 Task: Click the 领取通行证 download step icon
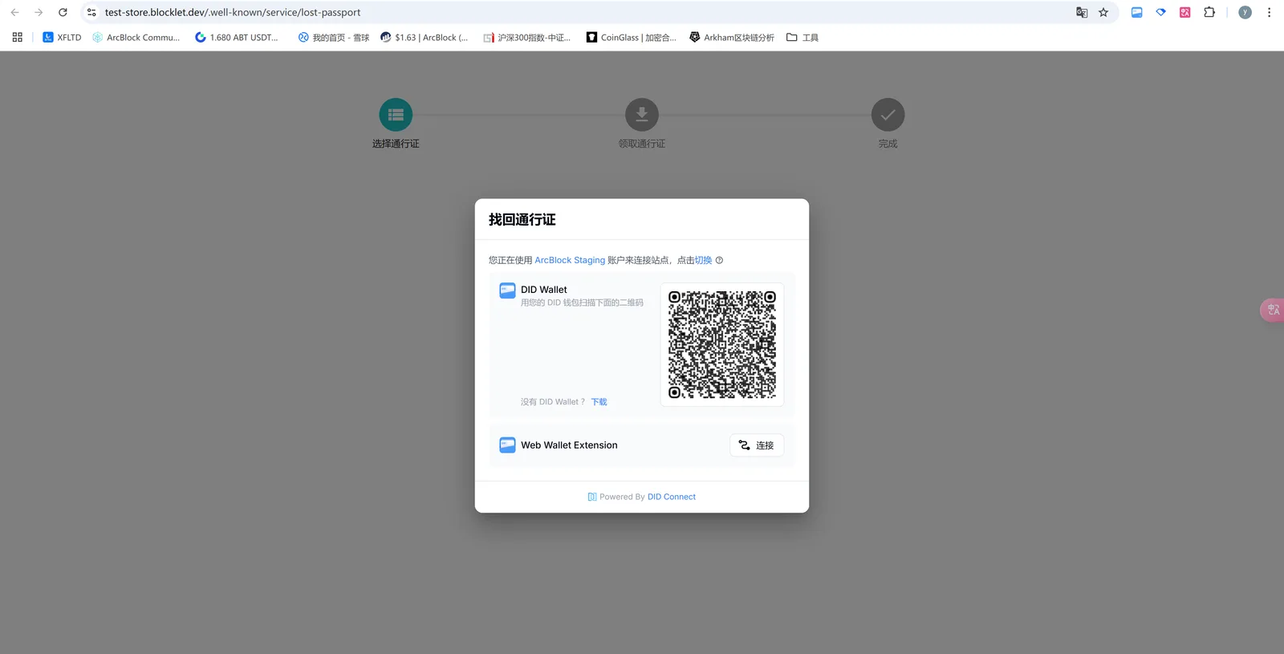642,115
